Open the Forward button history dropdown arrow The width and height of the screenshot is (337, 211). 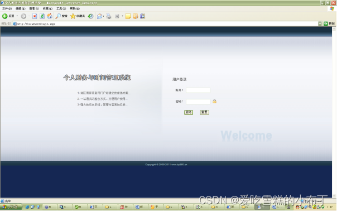[29, 16]
